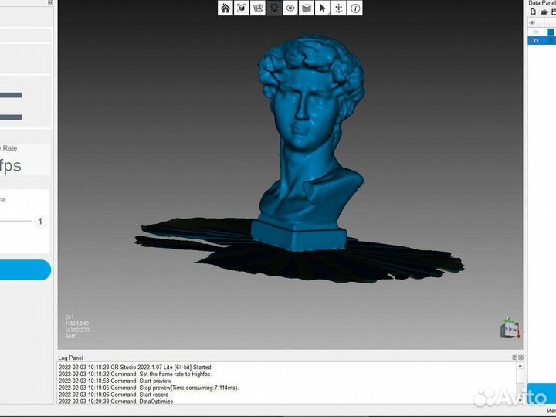Click the 'Data Panel' title label
The width and height of the screenshot is (556, 417).
(542, 3)
